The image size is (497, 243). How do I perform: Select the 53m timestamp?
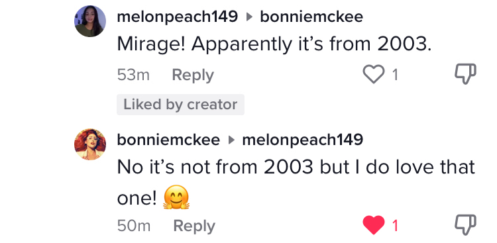click(133, 75)
